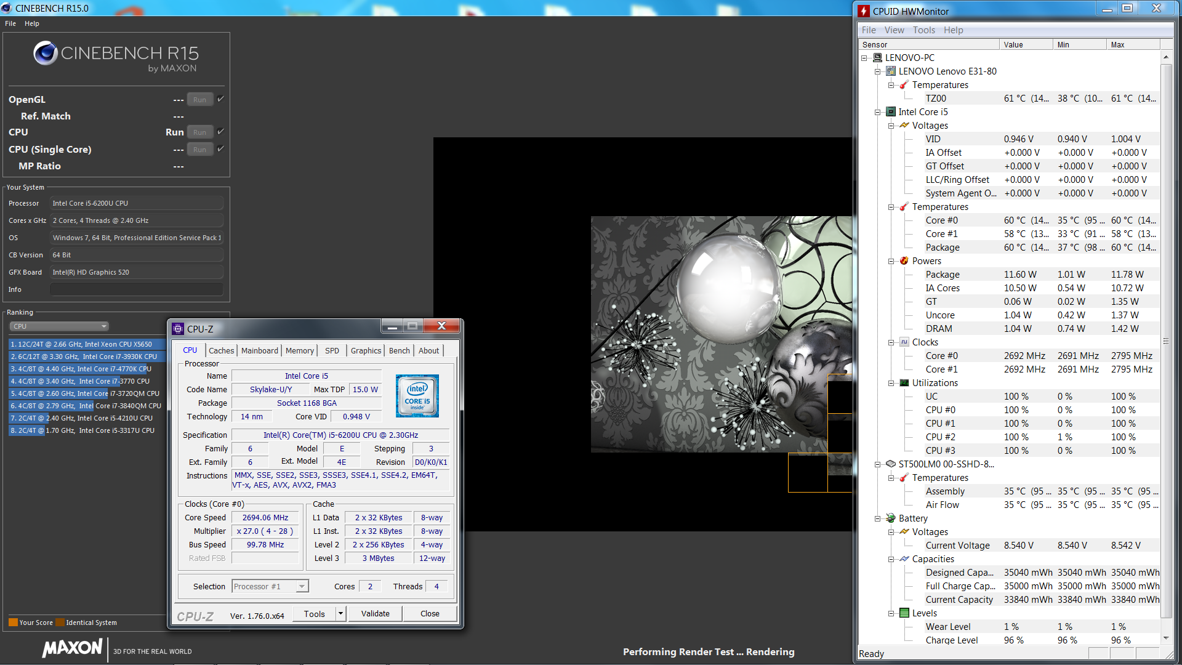The height and width of the screenshot is (665, 1182).
Task: Open HWMonitor Tools menu
Action: click(923, 30)
